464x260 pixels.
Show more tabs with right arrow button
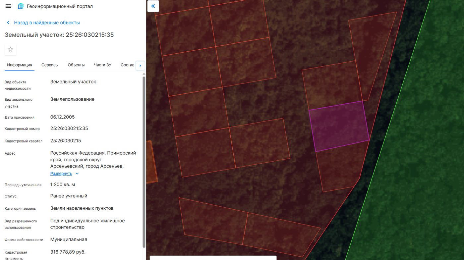pyautogui.click(x=140, y=66)
